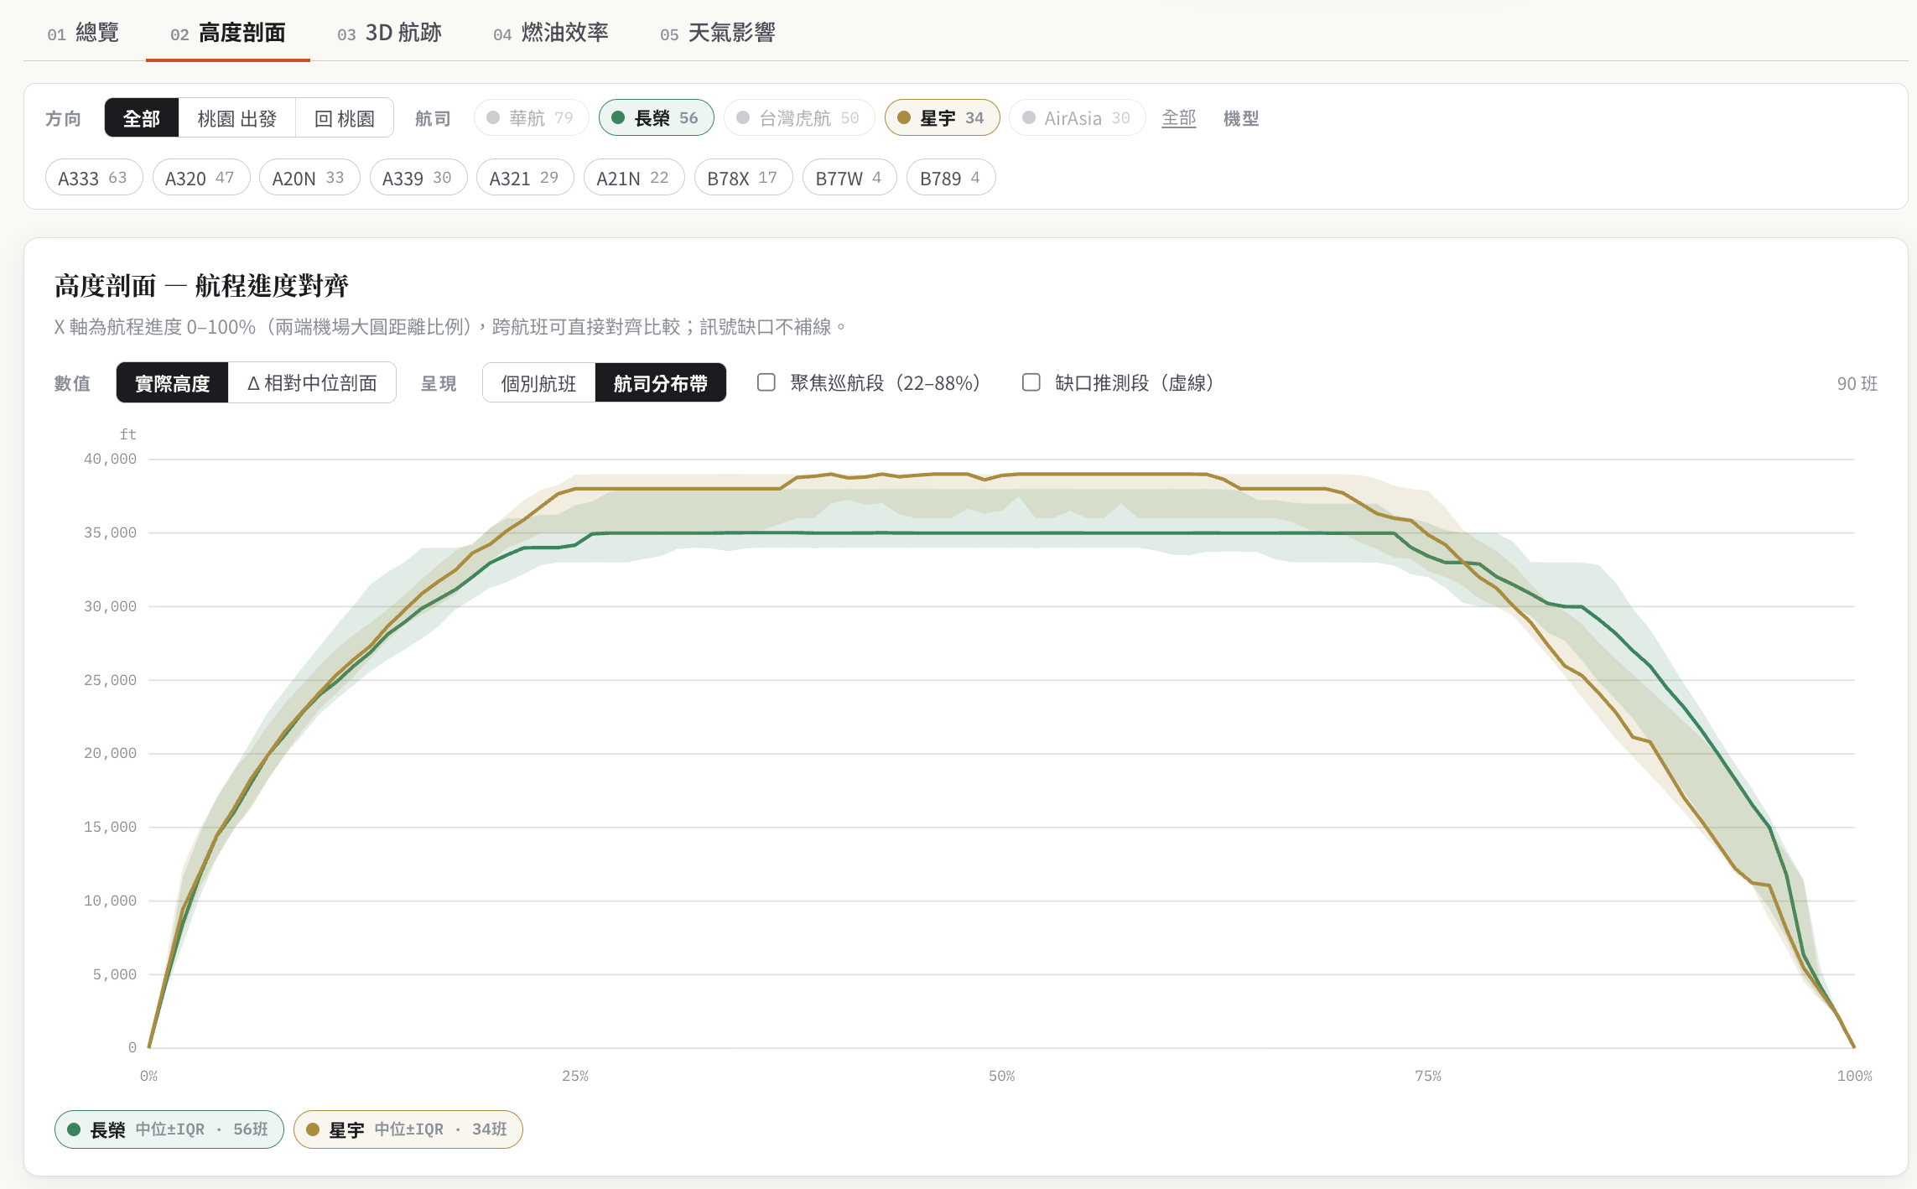Click the 25% x-axis label
This screenshot has width=1917, height=1189.
coord(575,1076)
